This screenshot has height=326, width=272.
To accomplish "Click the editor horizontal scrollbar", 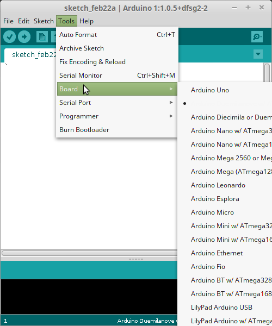I will (89, 253).
